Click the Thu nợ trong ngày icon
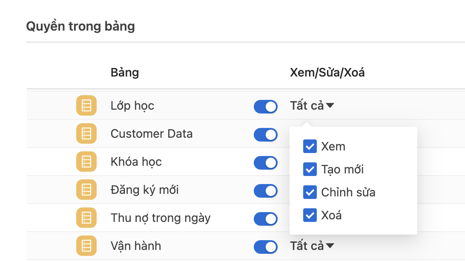This screenshot has height=261, width=465. [x=86, y=218]
